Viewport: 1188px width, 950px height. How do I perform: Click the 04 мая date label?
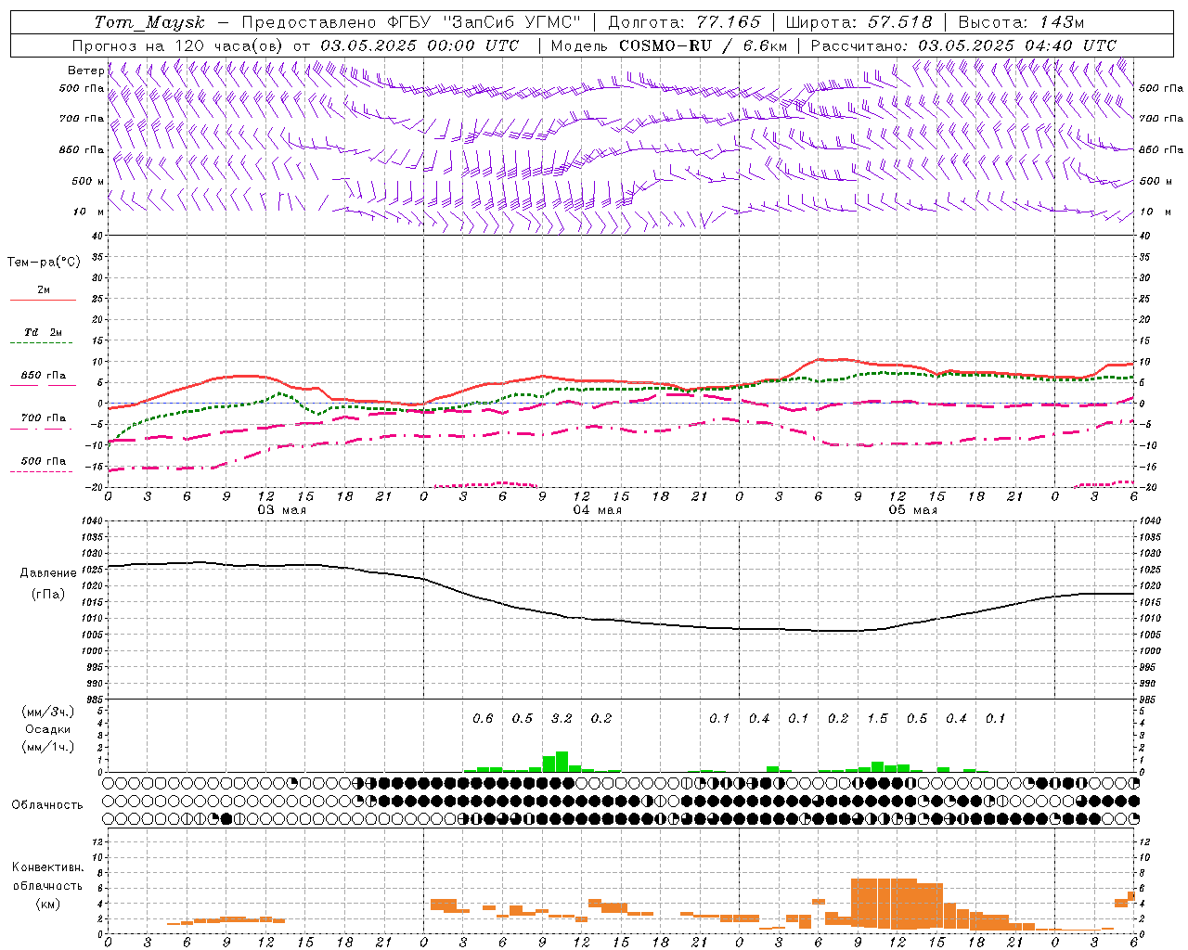pyautogui.click(x=597, y=510)
